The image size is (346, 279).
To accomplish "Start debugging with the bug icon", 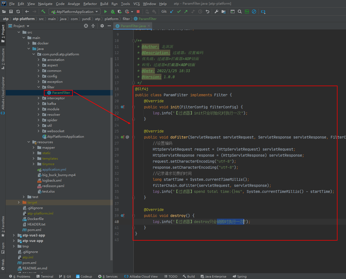I will (x=113, y=12).
